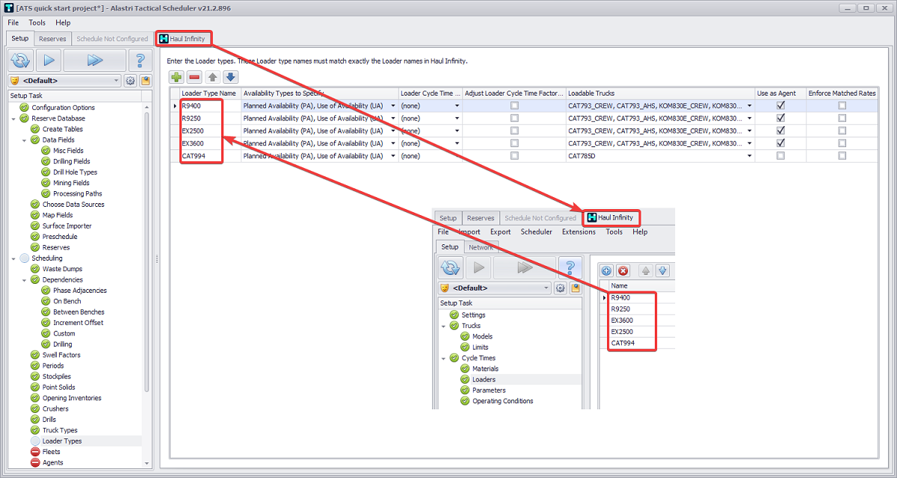
Task: Click the green check icon beside Configuration Options
Action: [x=25, y=108]
